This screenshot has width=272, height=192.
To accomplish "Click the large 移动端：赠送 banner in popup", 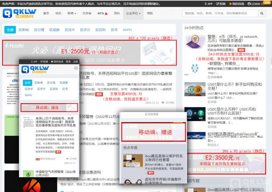I will (x=154, y=132).
